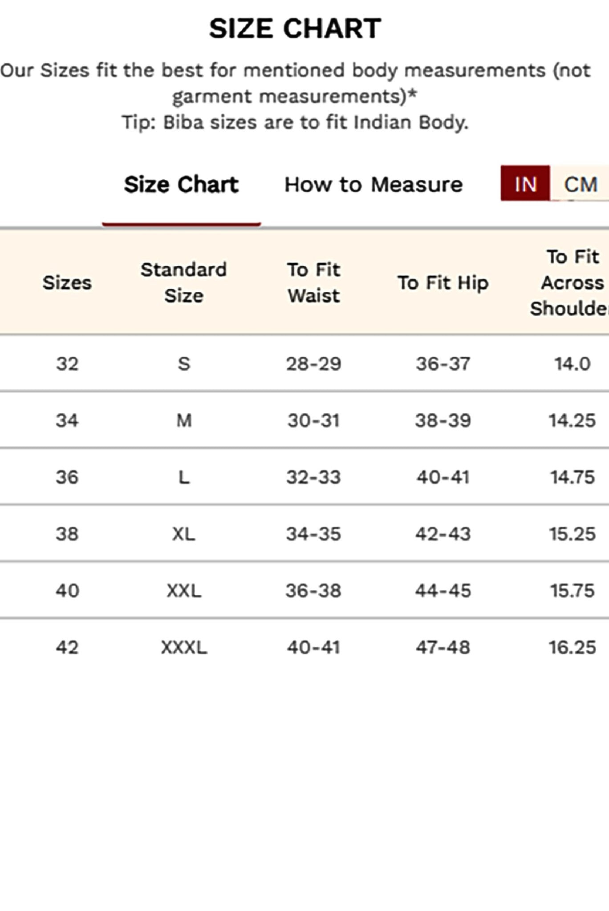Screen dimensions: 609x911
Task: Select the M standard size cell
Action: pyautogui.click(x=184, y=420)
